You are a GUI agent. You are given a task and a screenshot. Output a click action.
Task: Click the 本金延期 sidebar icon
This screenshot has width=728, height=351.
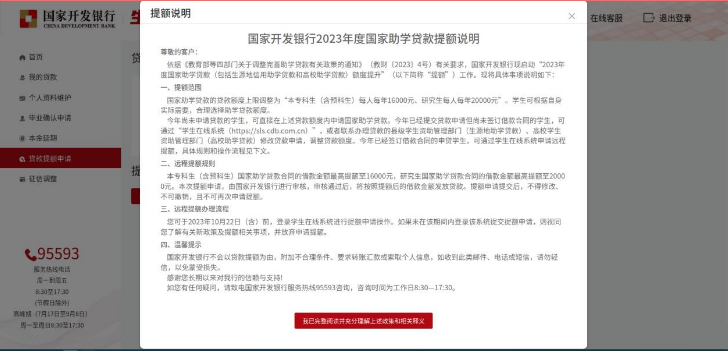22,139
